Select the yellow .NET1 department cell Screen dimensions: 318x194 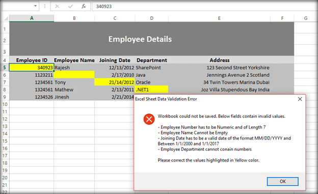[x=151, y=90]
